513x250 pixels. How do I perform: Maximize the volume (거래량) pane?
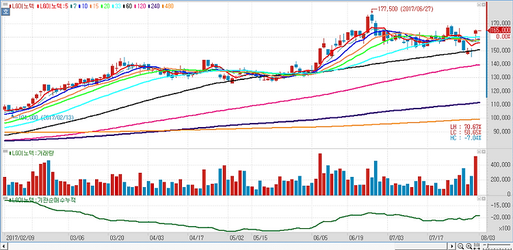(x=483, y=152)
